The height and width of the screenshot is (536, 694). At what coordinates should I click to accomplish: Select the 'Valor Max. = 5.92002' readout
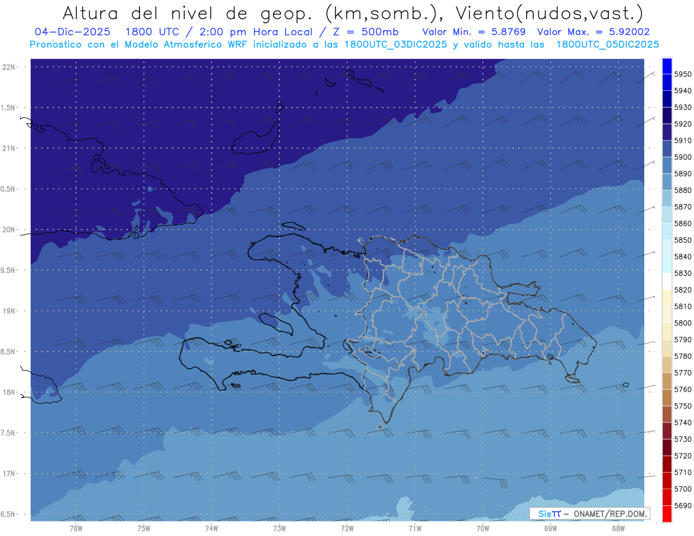tap(593, 32)
